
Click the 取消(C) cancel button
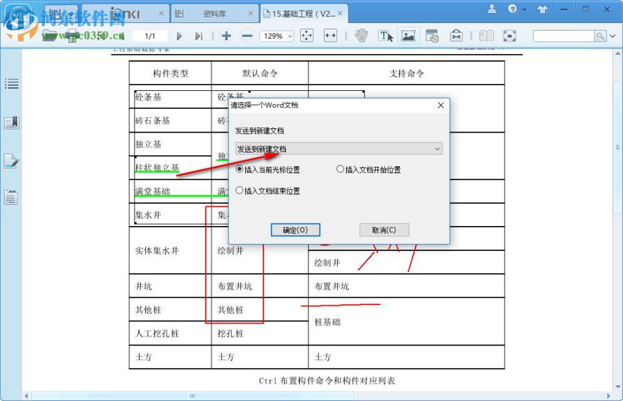[384, 229]
